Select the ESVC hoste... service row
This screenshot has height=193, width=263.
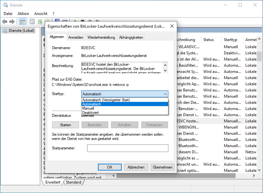click(217, 121)
